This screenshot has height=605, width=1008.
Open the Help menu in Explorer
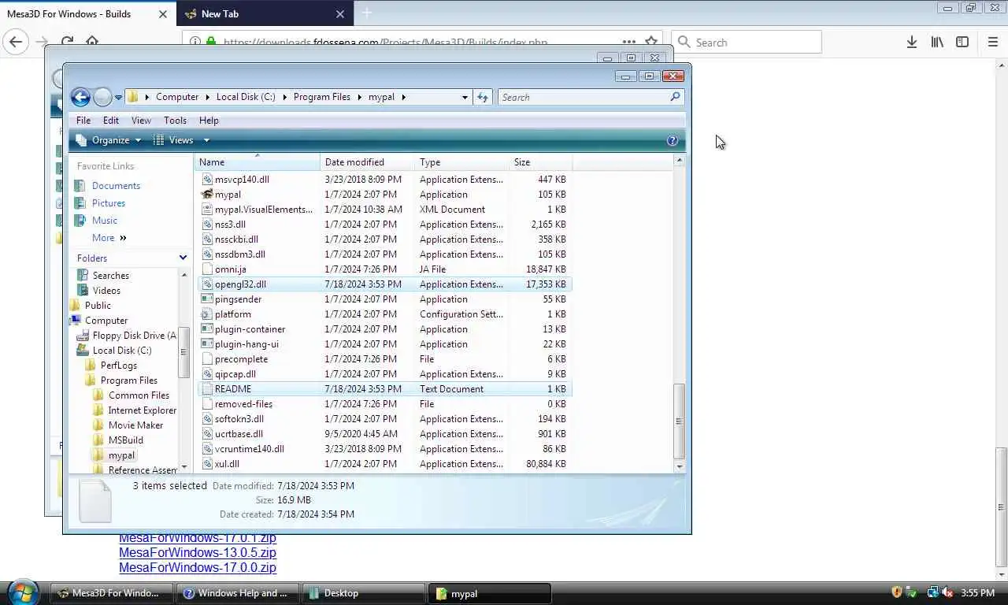[x=209, y=121]
